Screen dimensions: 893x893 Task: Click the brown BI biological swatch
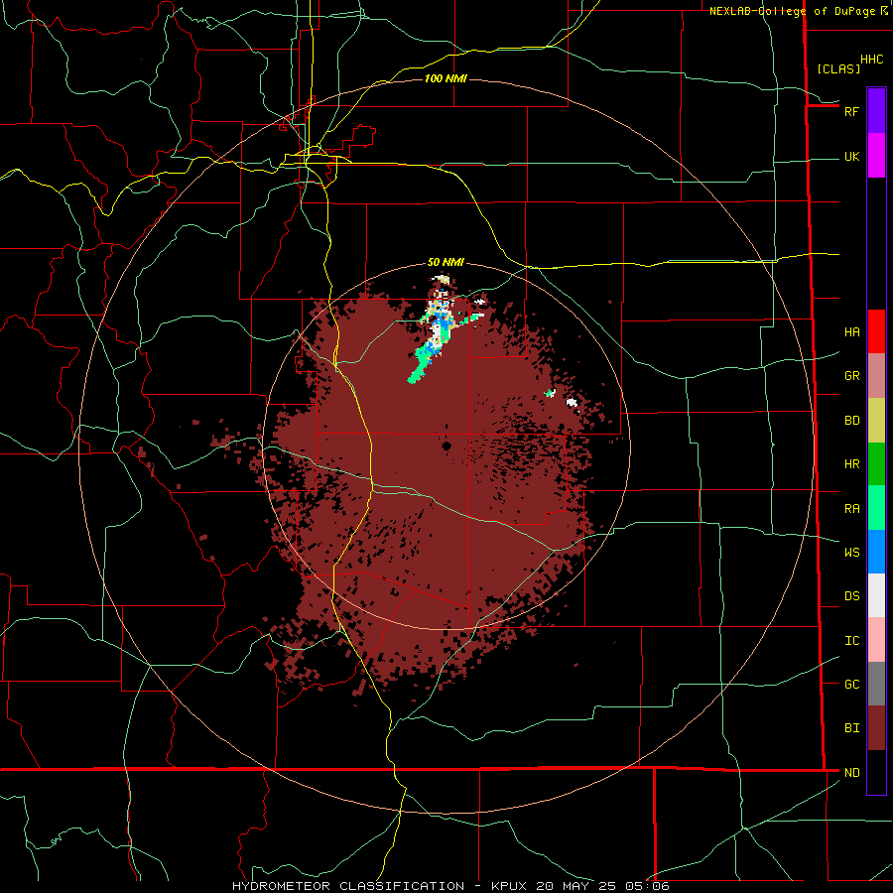click(876, 728)
